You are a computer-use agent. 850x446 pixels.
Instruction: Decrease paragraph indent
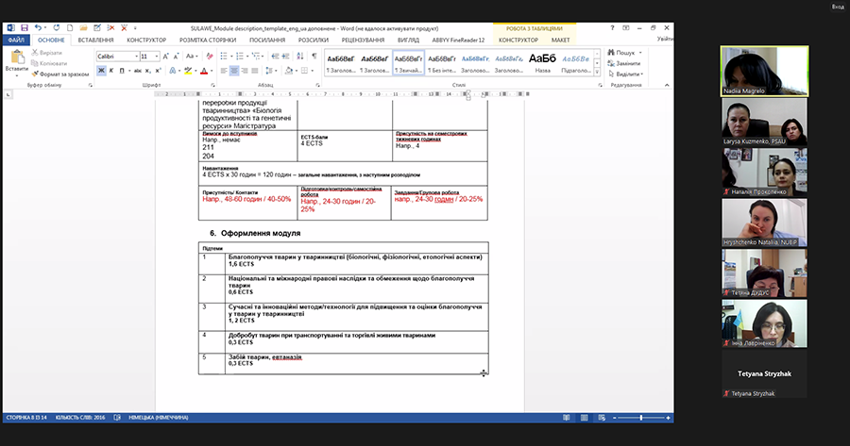[275, 57]
